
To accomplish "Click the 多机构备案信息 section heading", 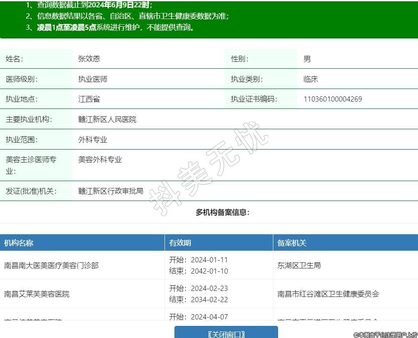I will coord(222,212).
